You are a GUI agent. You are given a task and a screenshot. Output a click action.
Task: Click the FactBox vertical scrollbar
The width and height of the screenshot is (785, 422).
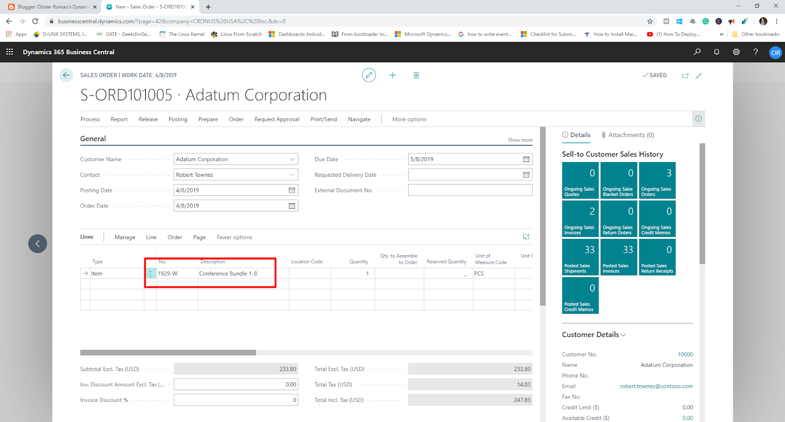(702, 204)
